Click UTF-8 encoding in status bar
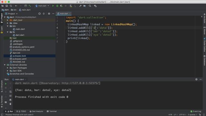The image size is (206, 116). pos(183,115)
